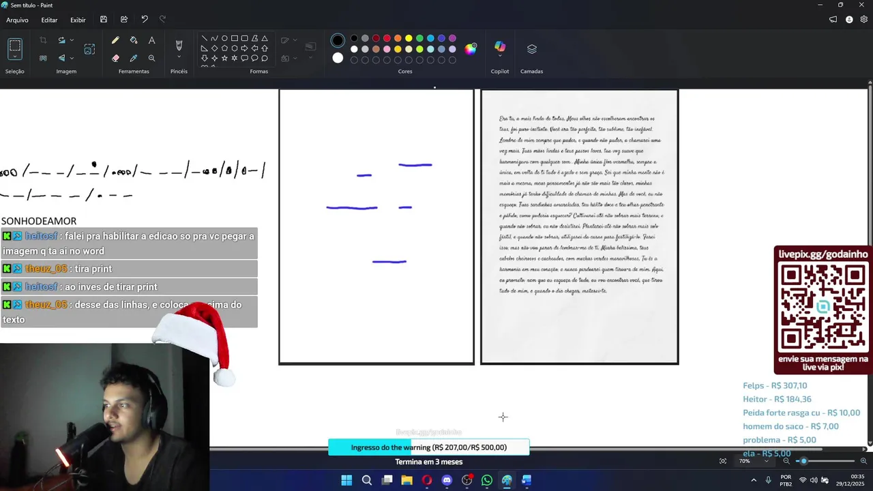Pick the yellow color swatch
This screenshot has height=491, width=873.
click(x=409, y=38)
